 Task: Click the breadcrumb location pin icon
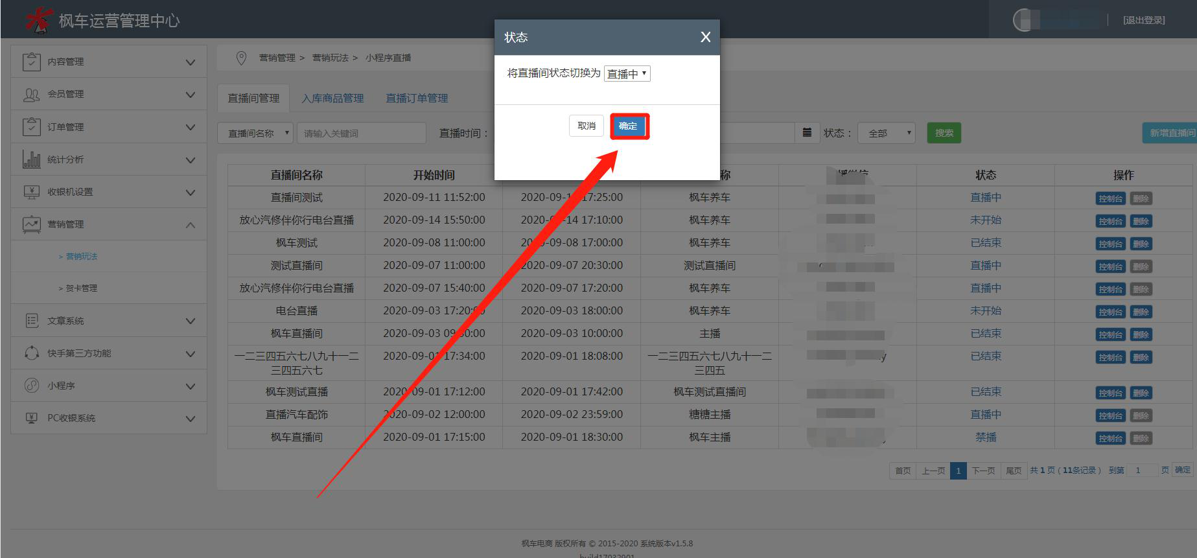tap(241, 58)
